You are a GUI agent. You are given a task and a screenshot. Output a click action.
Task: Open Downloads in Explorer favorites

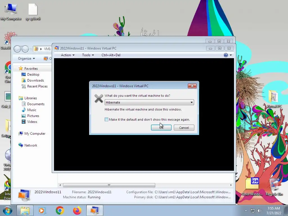[35, 80]
